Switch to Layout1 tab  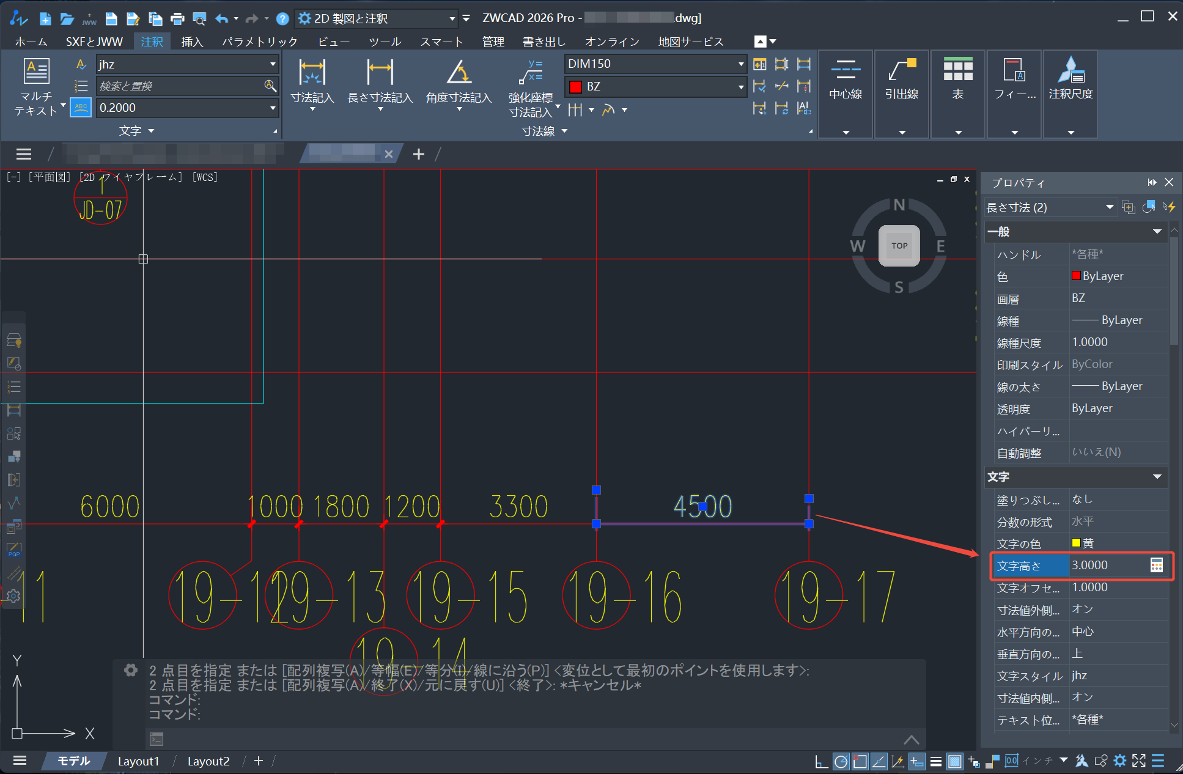[x=138, y=761]
